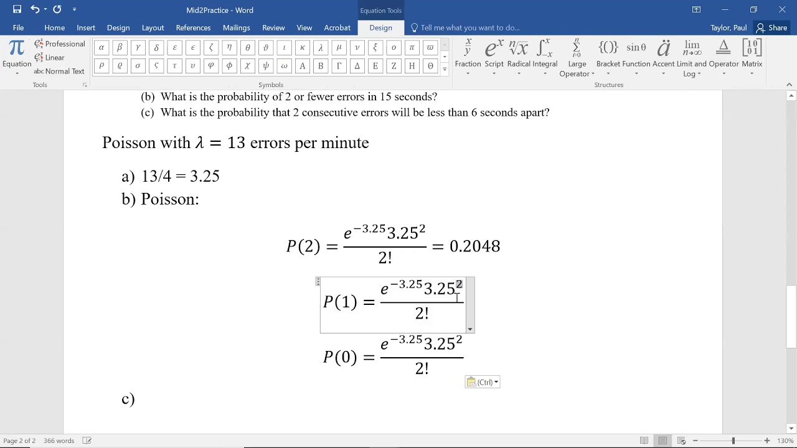This screenshot has height=448, width=797.
Task: Insert the gamma symbol
Action: tap(138, 47)
